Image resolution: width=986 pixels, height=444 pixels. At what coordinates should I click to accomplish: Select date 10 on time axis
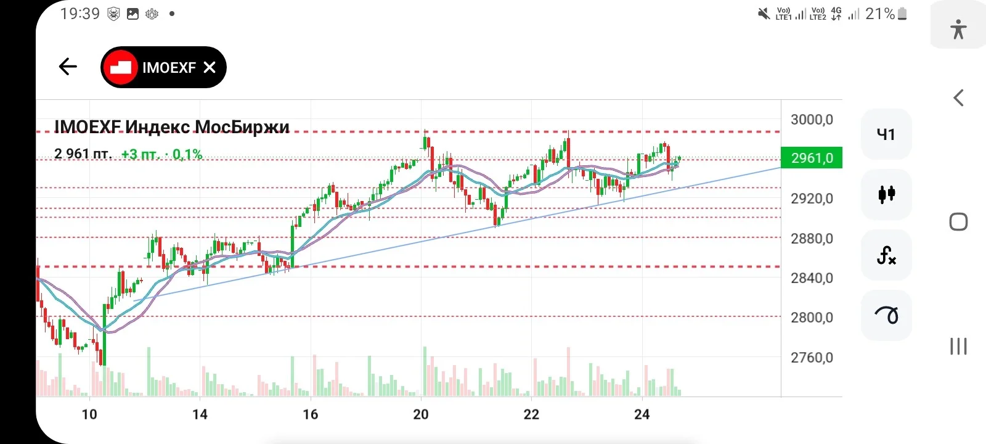89,414
